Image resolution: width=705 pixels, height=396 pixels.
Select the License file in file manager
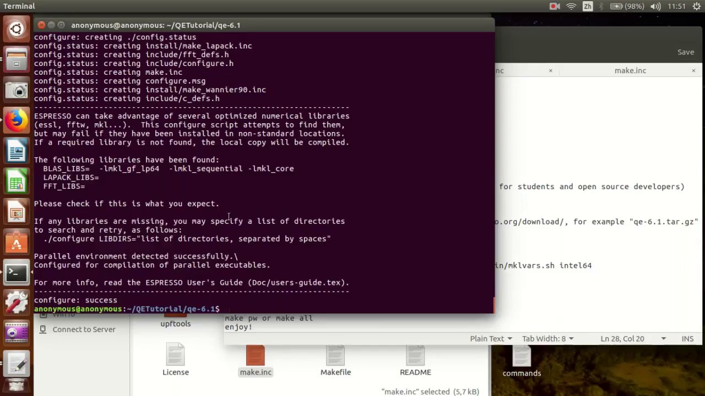[x=176, y=360]
